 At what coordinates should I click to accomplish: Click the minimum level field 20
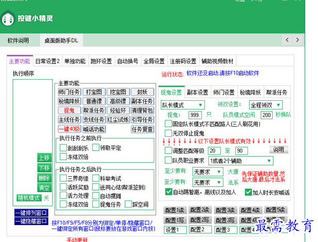pyautogui.click(x=214, y=151)
